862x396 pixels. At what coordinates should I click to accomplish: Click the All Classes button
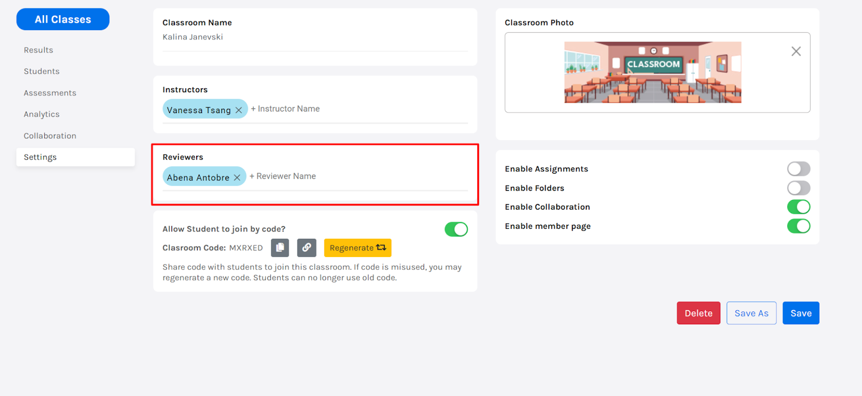pos(63,19)
